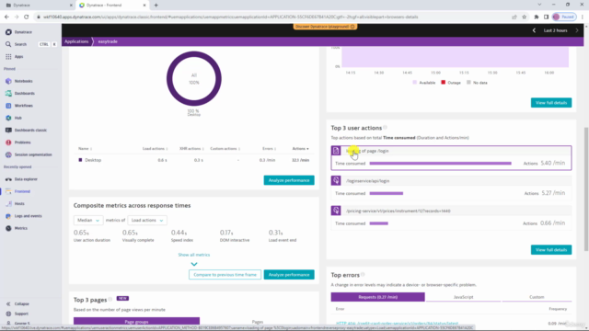Open Dashboards classic icon
Screen dimensions: 589x331
coord(8,131)
